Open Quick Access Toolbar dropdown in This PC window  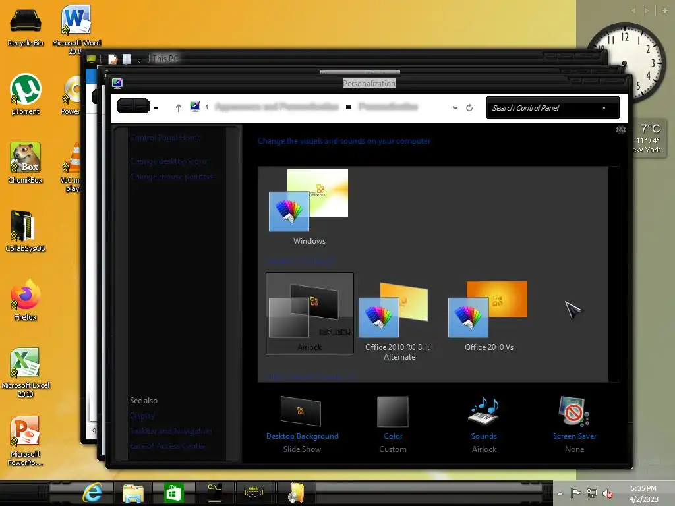139,60
